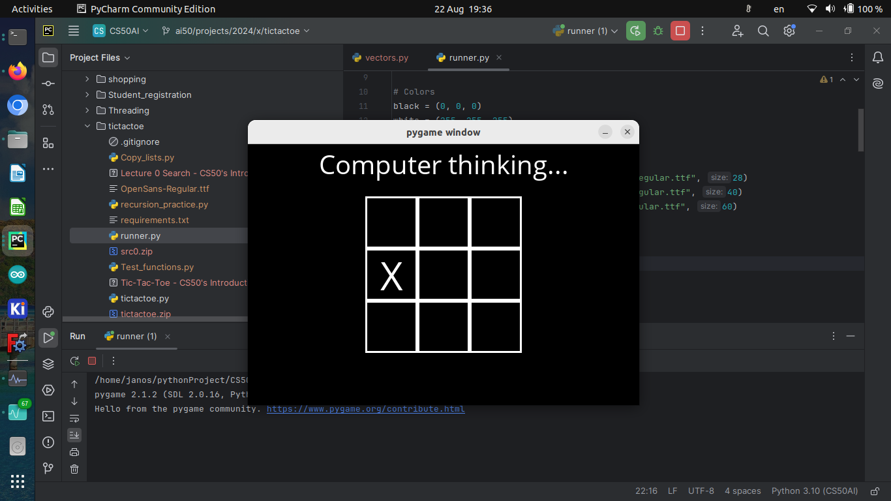Change LF line separator
Viewport: 891px width, 501px height.
(672, 491)
